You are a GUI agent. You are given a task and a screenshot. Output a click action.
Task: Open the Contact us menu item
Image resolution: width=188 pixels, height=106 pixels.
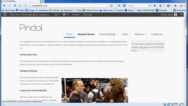157,34
